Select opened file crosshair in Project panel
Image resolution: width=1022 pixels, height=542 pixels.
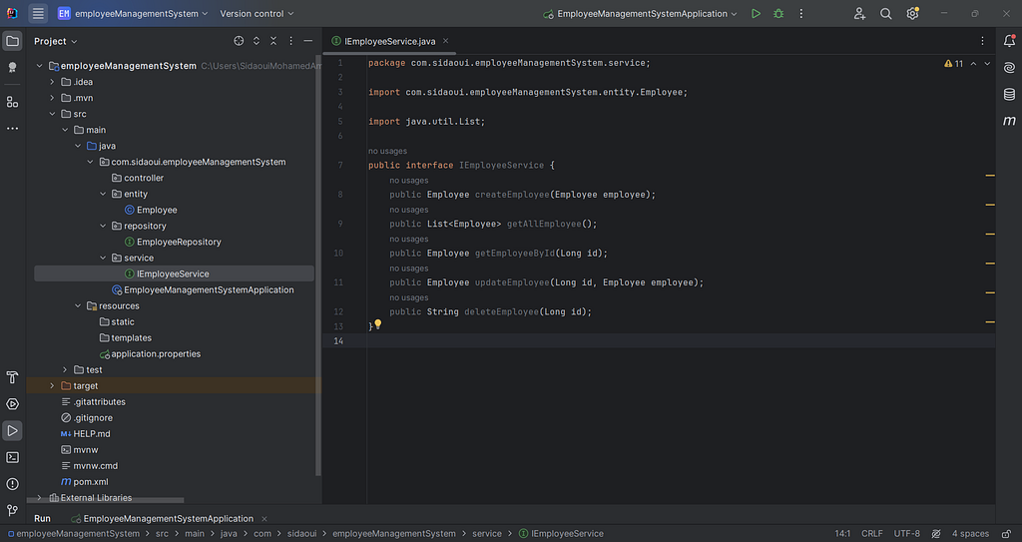tap(239, 41)
